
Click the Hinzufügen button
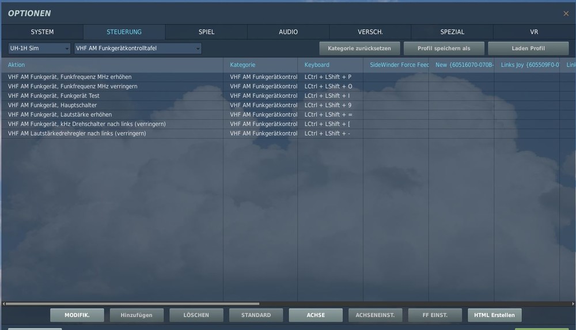pos(137,315)
